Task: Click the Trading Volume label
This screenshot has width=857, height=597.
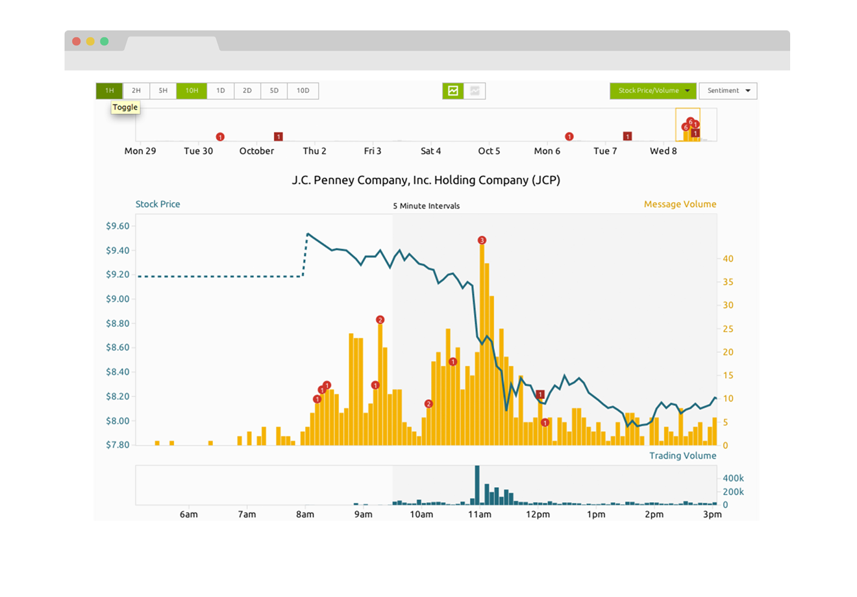Action: tap(683, 455)
